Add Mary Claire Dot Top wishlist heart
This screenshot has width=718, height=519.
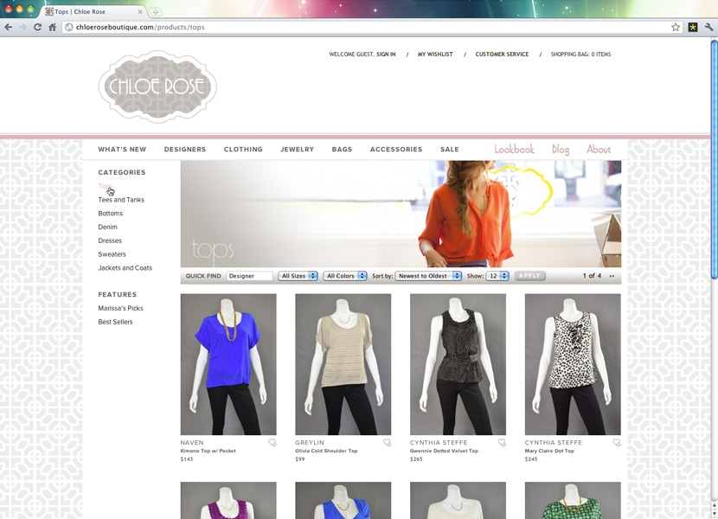(x=617, y=443)
